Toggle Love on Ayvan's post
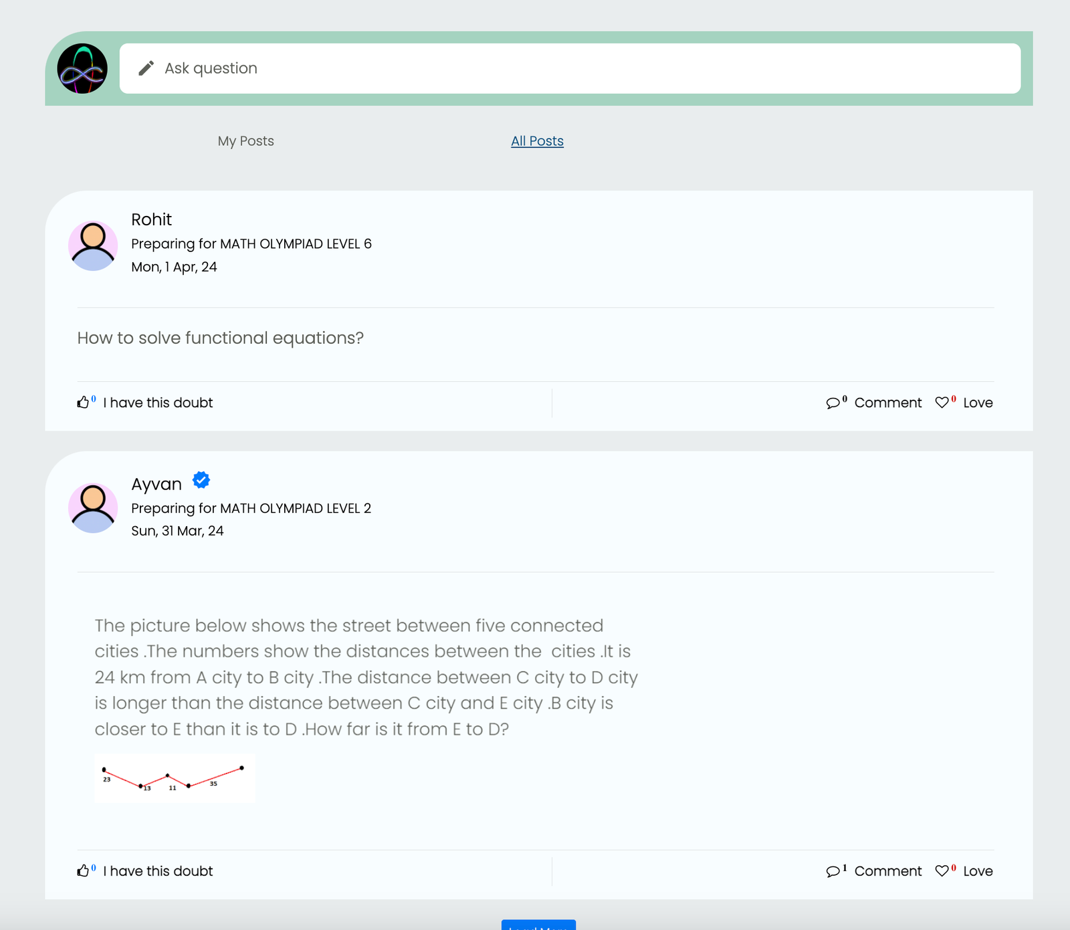 [978, 871]
